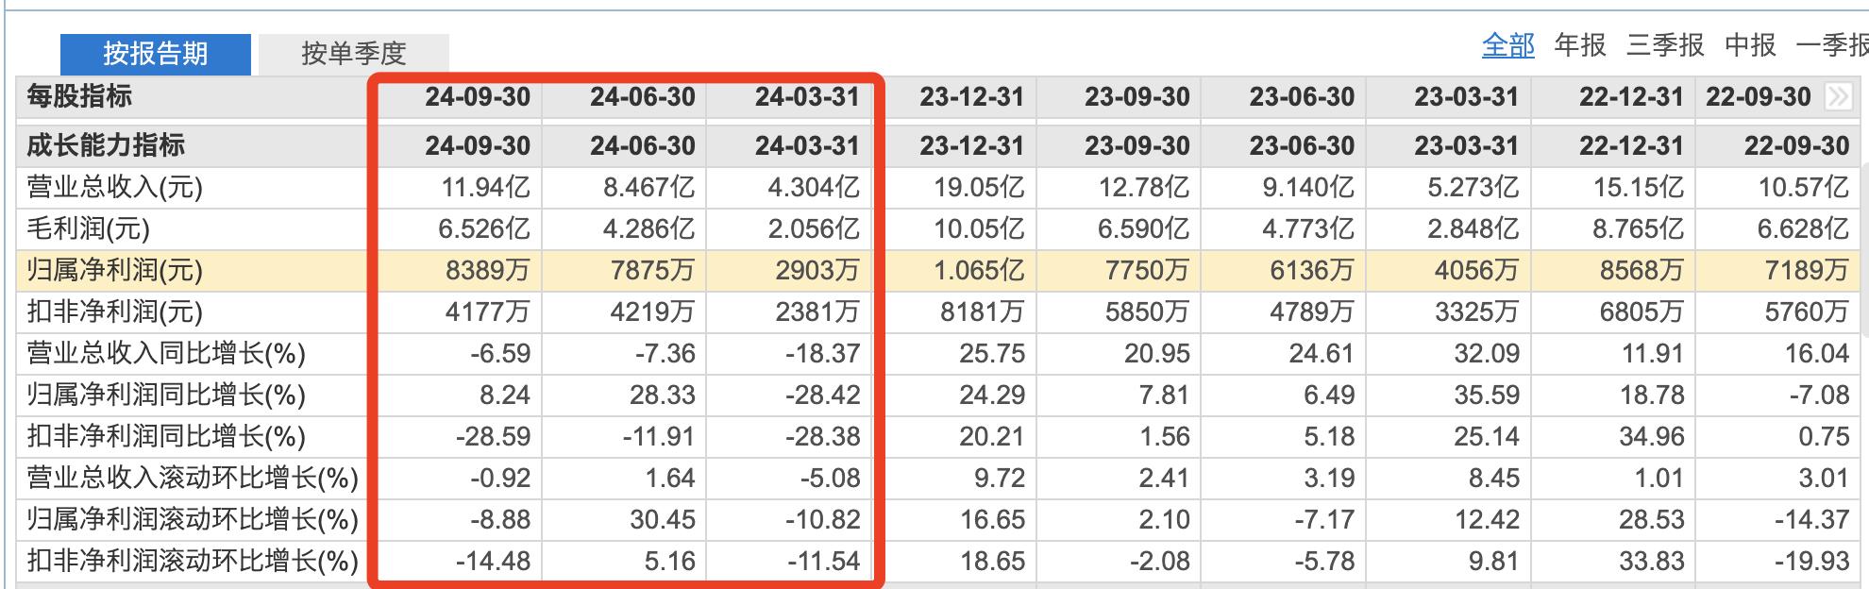Click the 营业总收入(元) row label
The image size is (1869, 589).
click(x=114, y=187)
